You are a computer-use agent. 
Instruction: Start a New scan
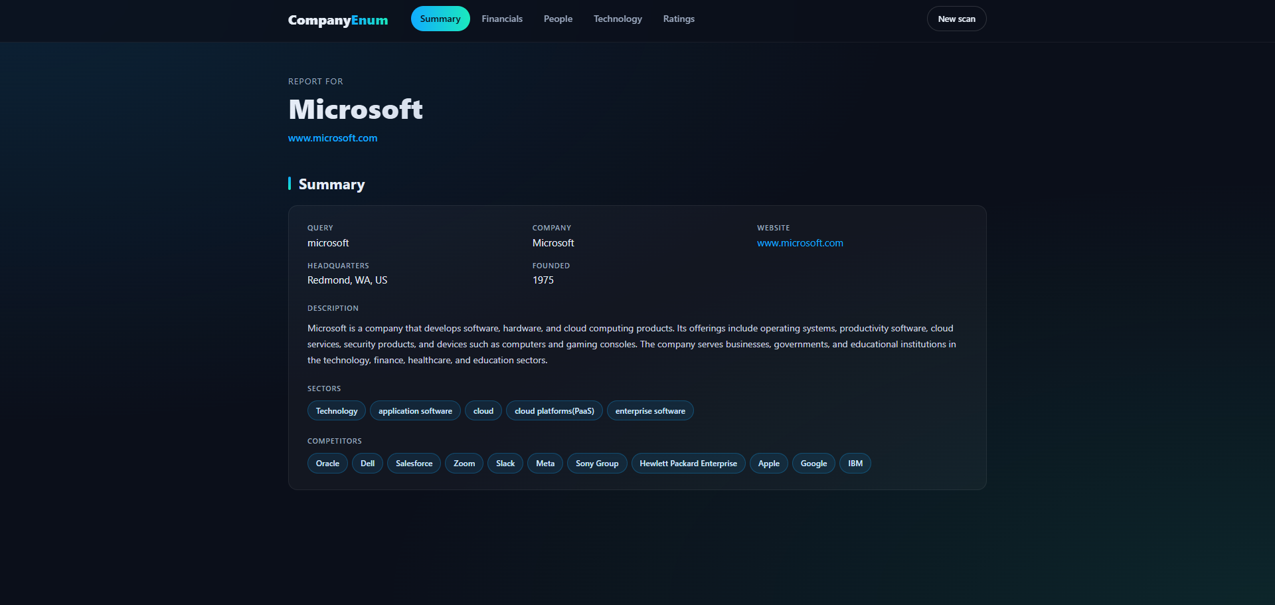point(956,19)
